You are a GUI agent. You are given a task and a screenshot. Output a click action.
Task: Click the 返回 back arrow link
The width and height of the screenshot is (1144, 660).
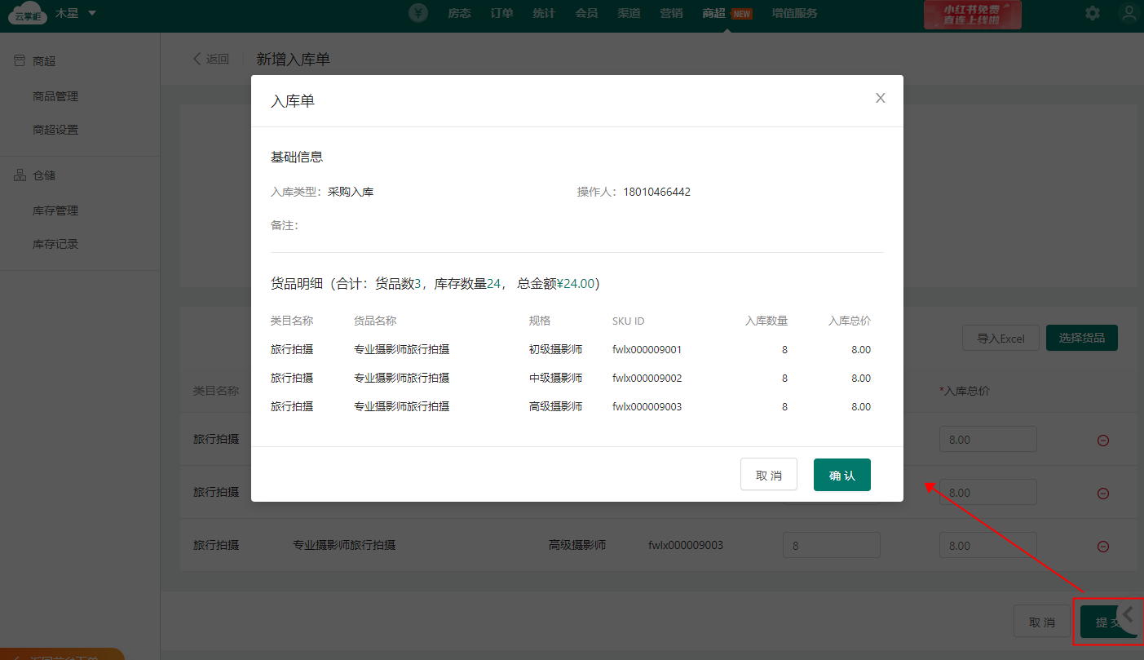point(211,59)
